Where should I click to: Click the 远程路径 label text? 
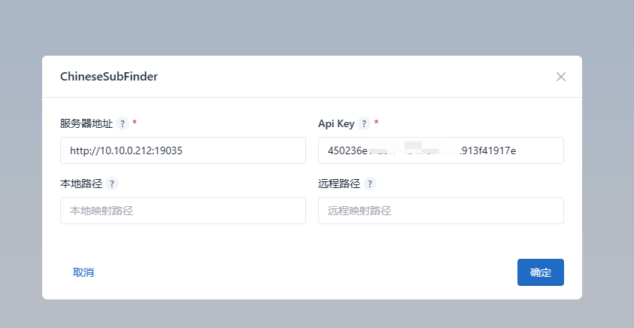click(339, 184)
